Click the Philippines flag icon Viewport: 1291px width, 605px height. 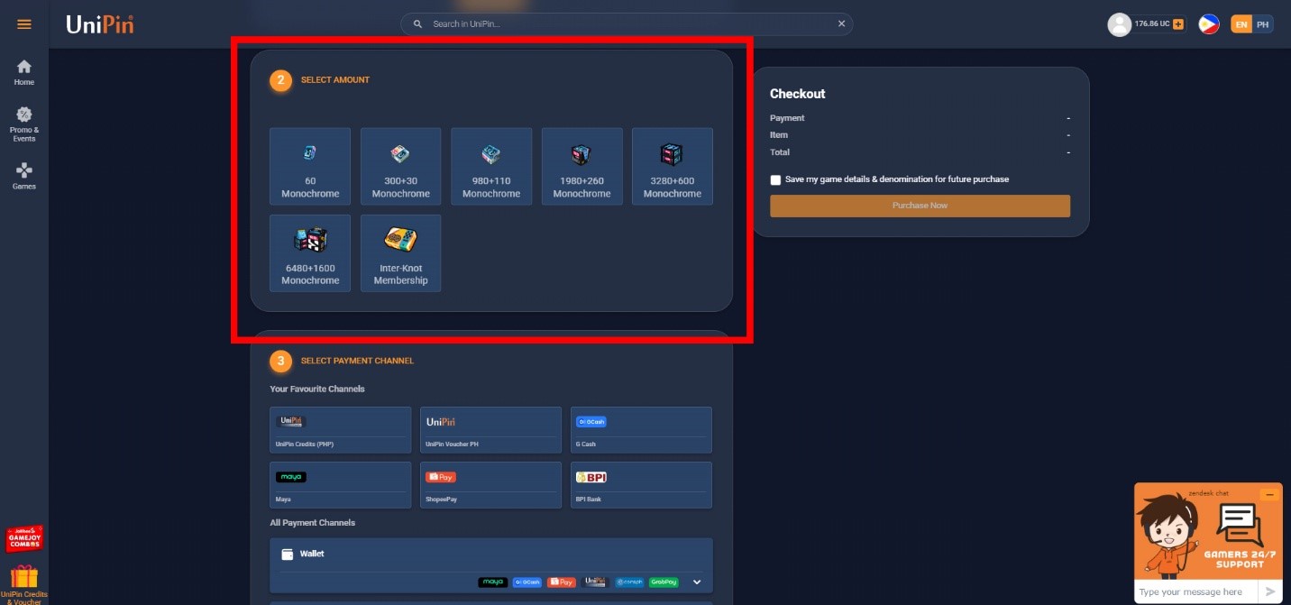[1209, 24]
